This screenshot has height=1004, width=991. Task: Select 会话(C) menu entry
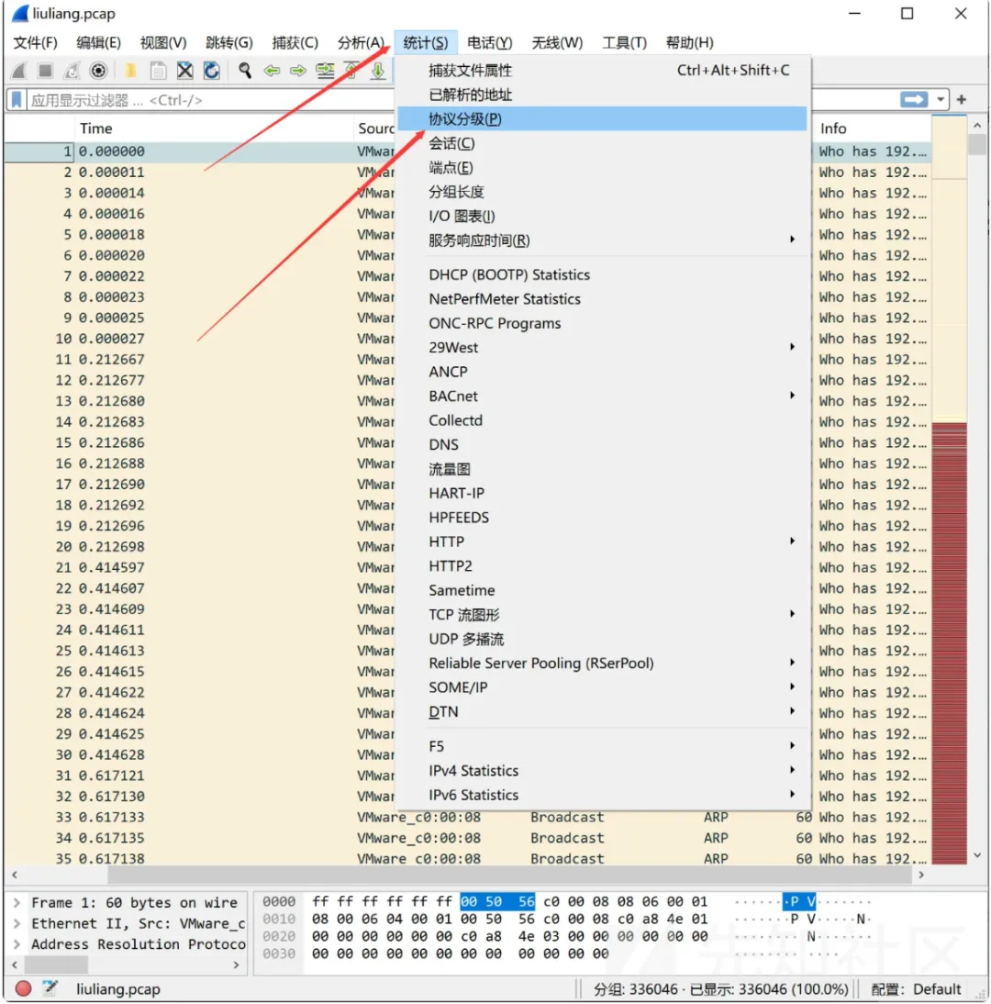point(602,143)
